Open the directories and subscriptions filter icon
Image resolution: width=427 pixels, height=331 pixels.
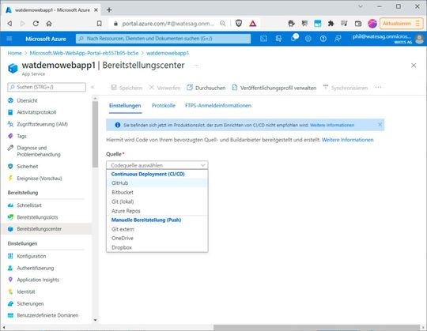[278, 39]
